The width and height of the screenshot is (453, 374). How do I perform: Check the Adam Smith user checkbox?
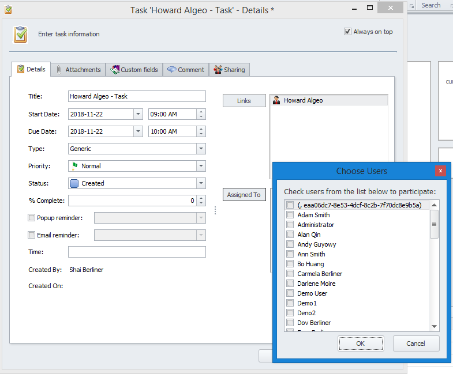(x=290, y=215)
